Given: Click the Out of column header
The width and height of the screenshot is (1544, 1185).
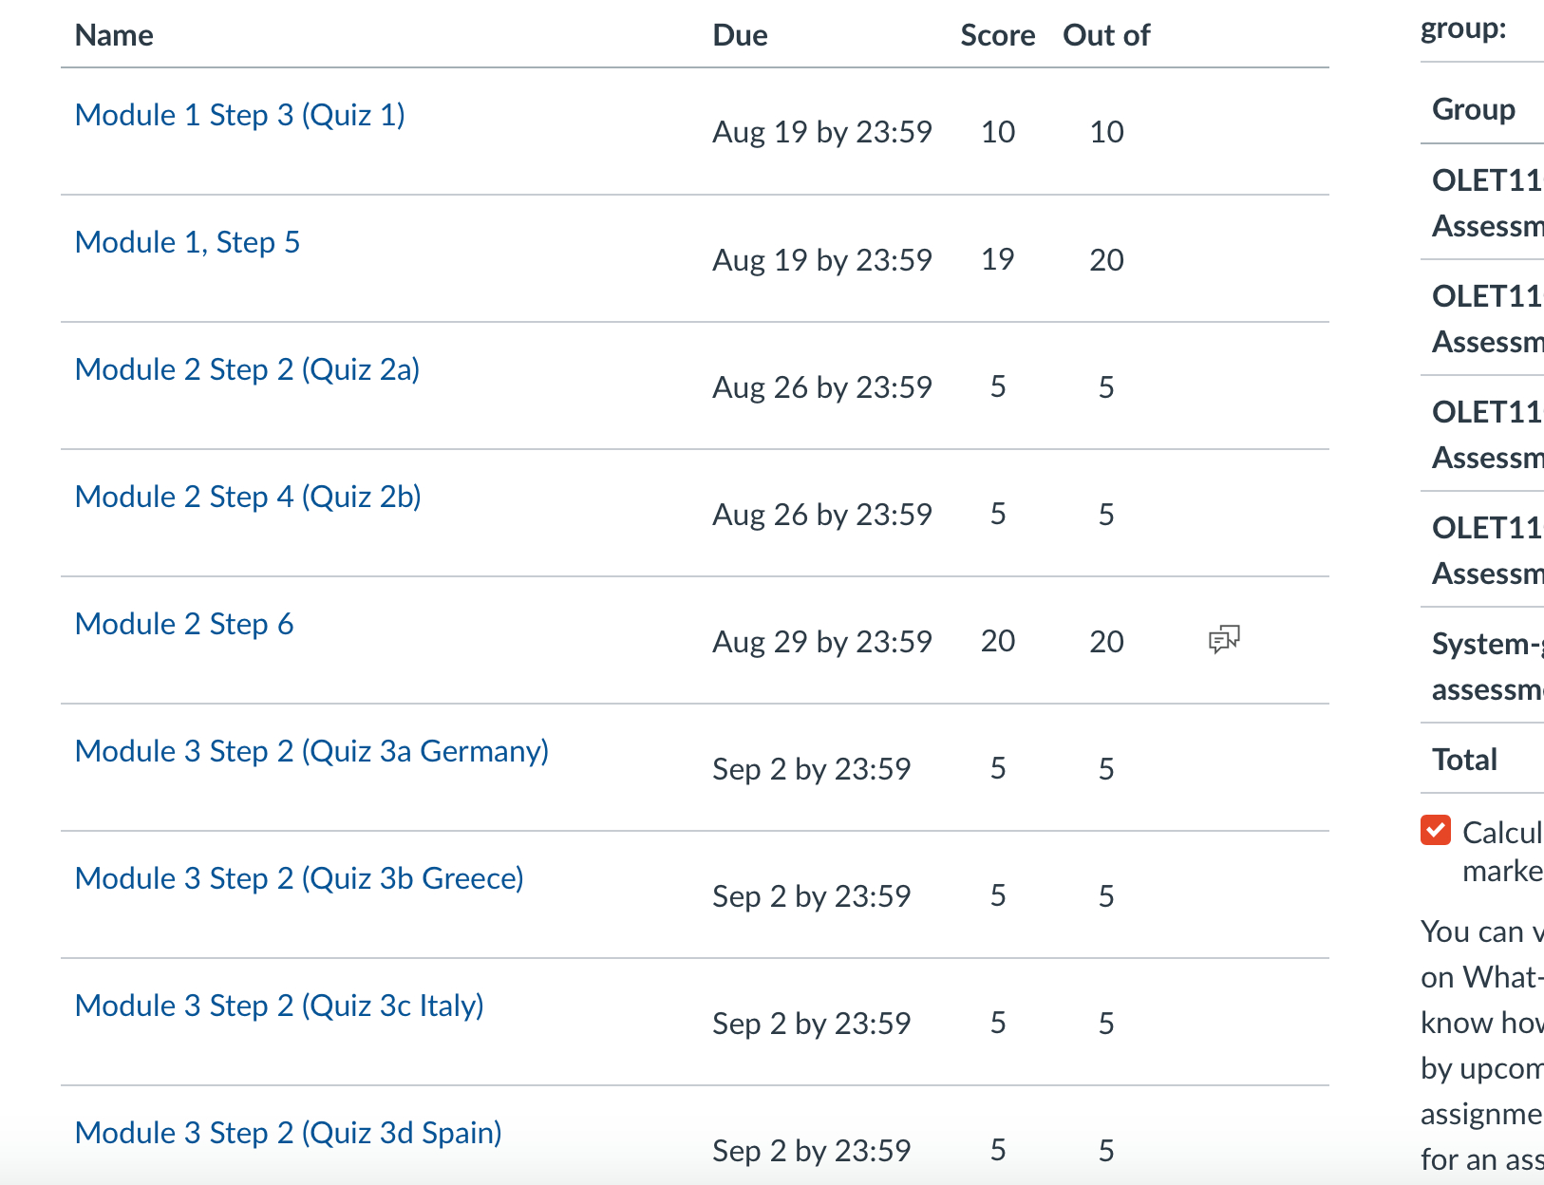Looking at the screenshot, I should click(1106, 35).
